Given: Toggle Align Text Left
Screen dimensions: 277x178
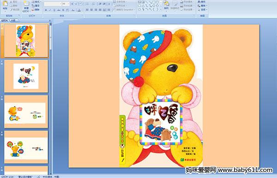Looking at the screenshot, I should [87, 10].
